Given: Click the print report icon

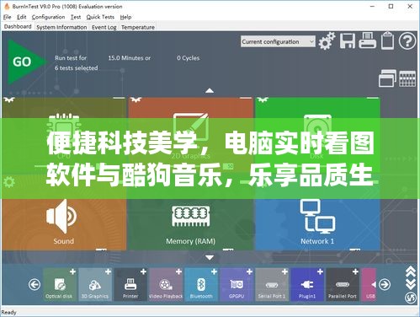Looking at the screenshot, I should (x=368, y=40).
